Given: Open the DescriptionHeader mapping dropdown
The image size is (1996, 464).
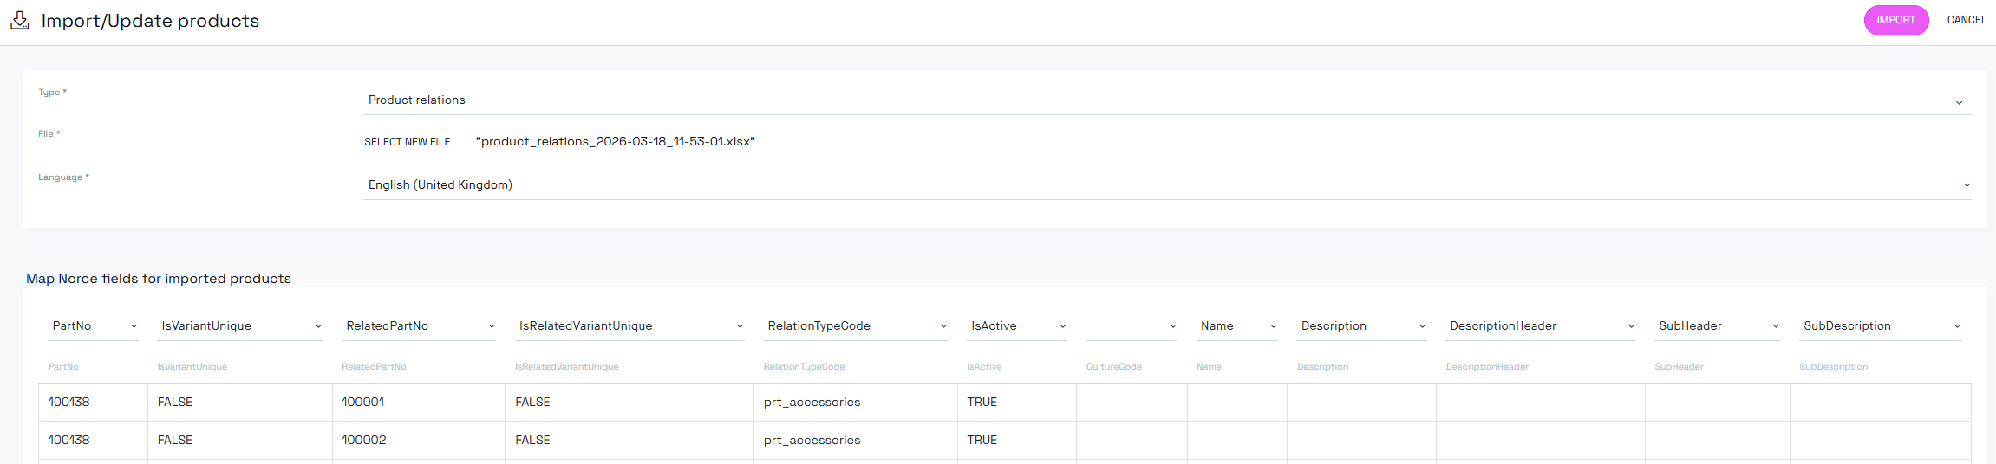Looking at the screenshot, I should click(x=1541, y=326).
